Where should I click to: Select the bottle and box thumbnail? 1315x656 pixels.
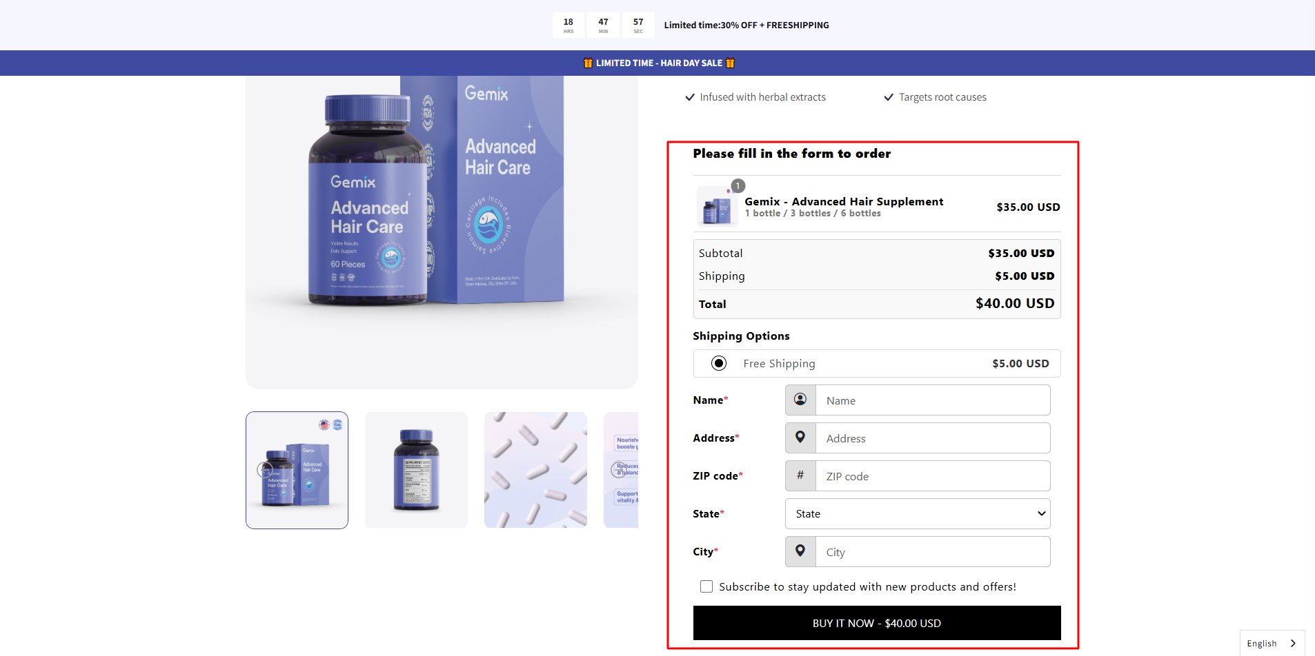[297, 470]
